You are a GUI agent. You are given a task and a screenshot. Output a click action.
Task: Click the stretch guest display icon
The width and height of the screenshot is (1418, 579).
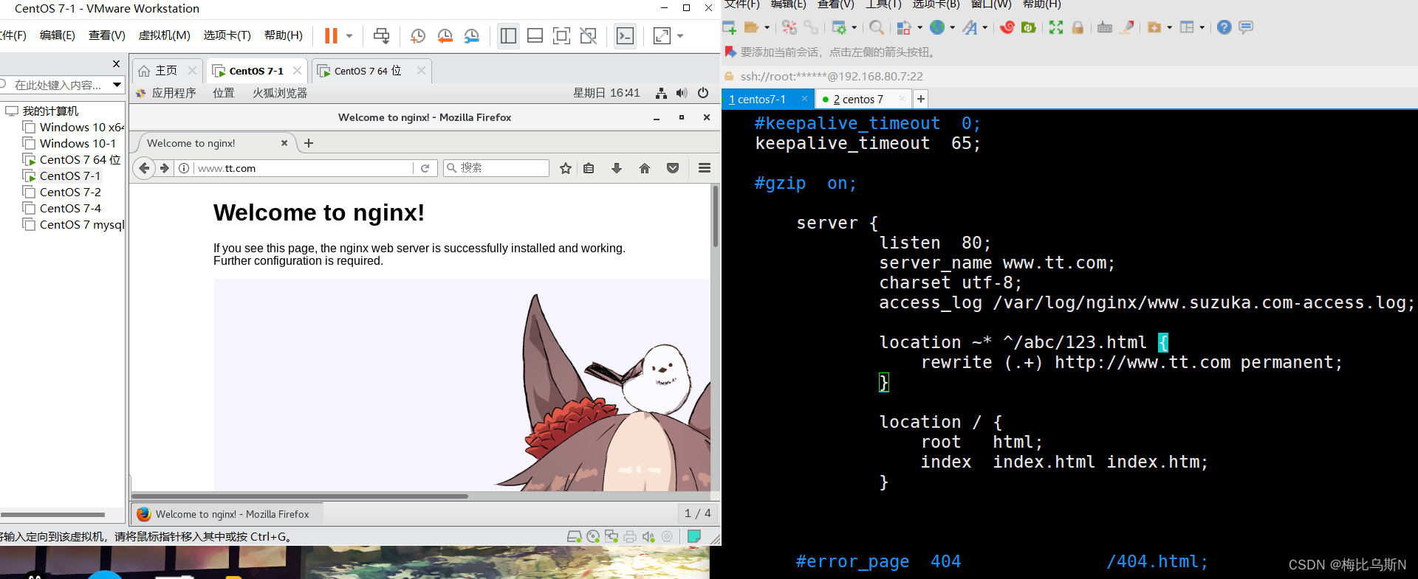pyautogui.click(x=662, y=35)
